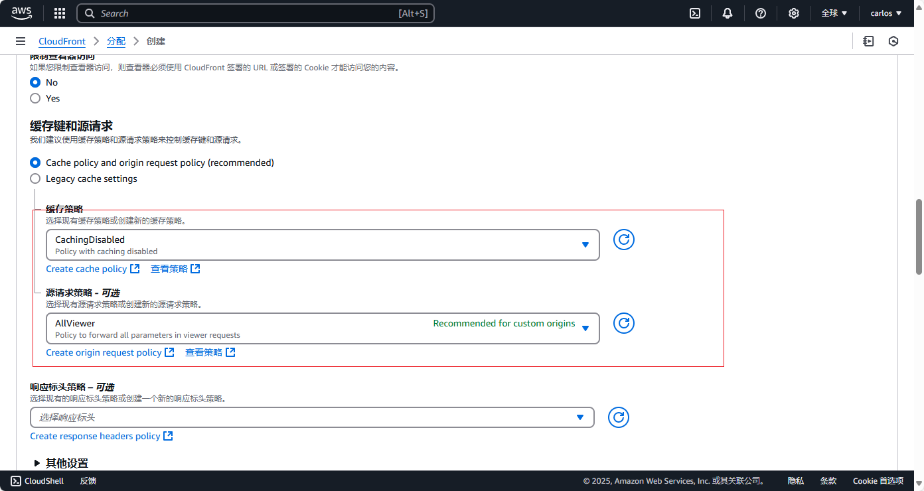Open the 选择响应标头 response headers dropdown
This screenshot has height=491, width=924.
(312, 417)
